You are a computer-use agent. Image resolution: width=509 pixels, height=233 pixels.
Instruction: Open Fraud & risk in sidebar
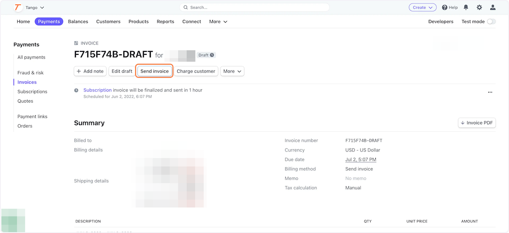pos(31,73)
